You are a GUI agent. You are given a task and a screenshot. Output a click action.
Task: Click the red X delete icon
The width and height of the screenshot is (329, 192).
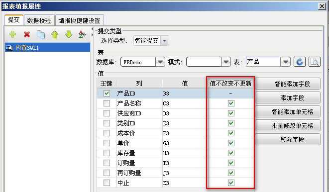click(27, 34)
